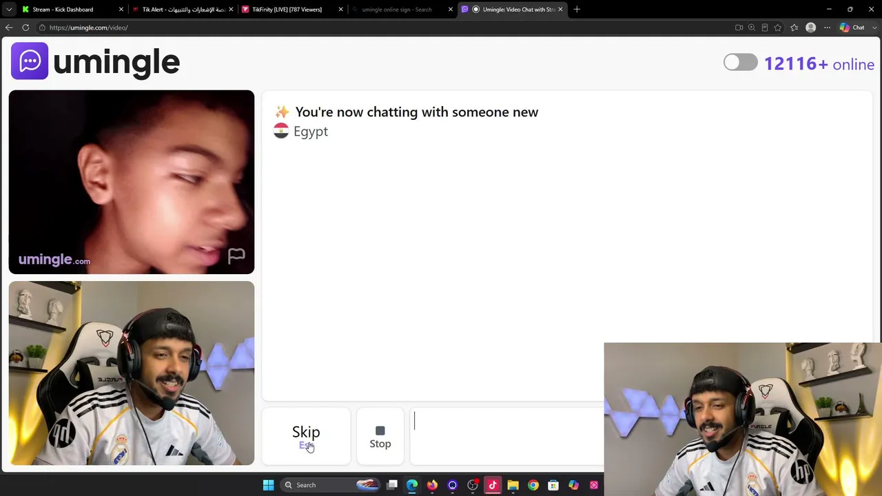Screen dimensions: 882x496
Task: Click "You're now chatting with someone new" message
Action: (x=416, y=112)
